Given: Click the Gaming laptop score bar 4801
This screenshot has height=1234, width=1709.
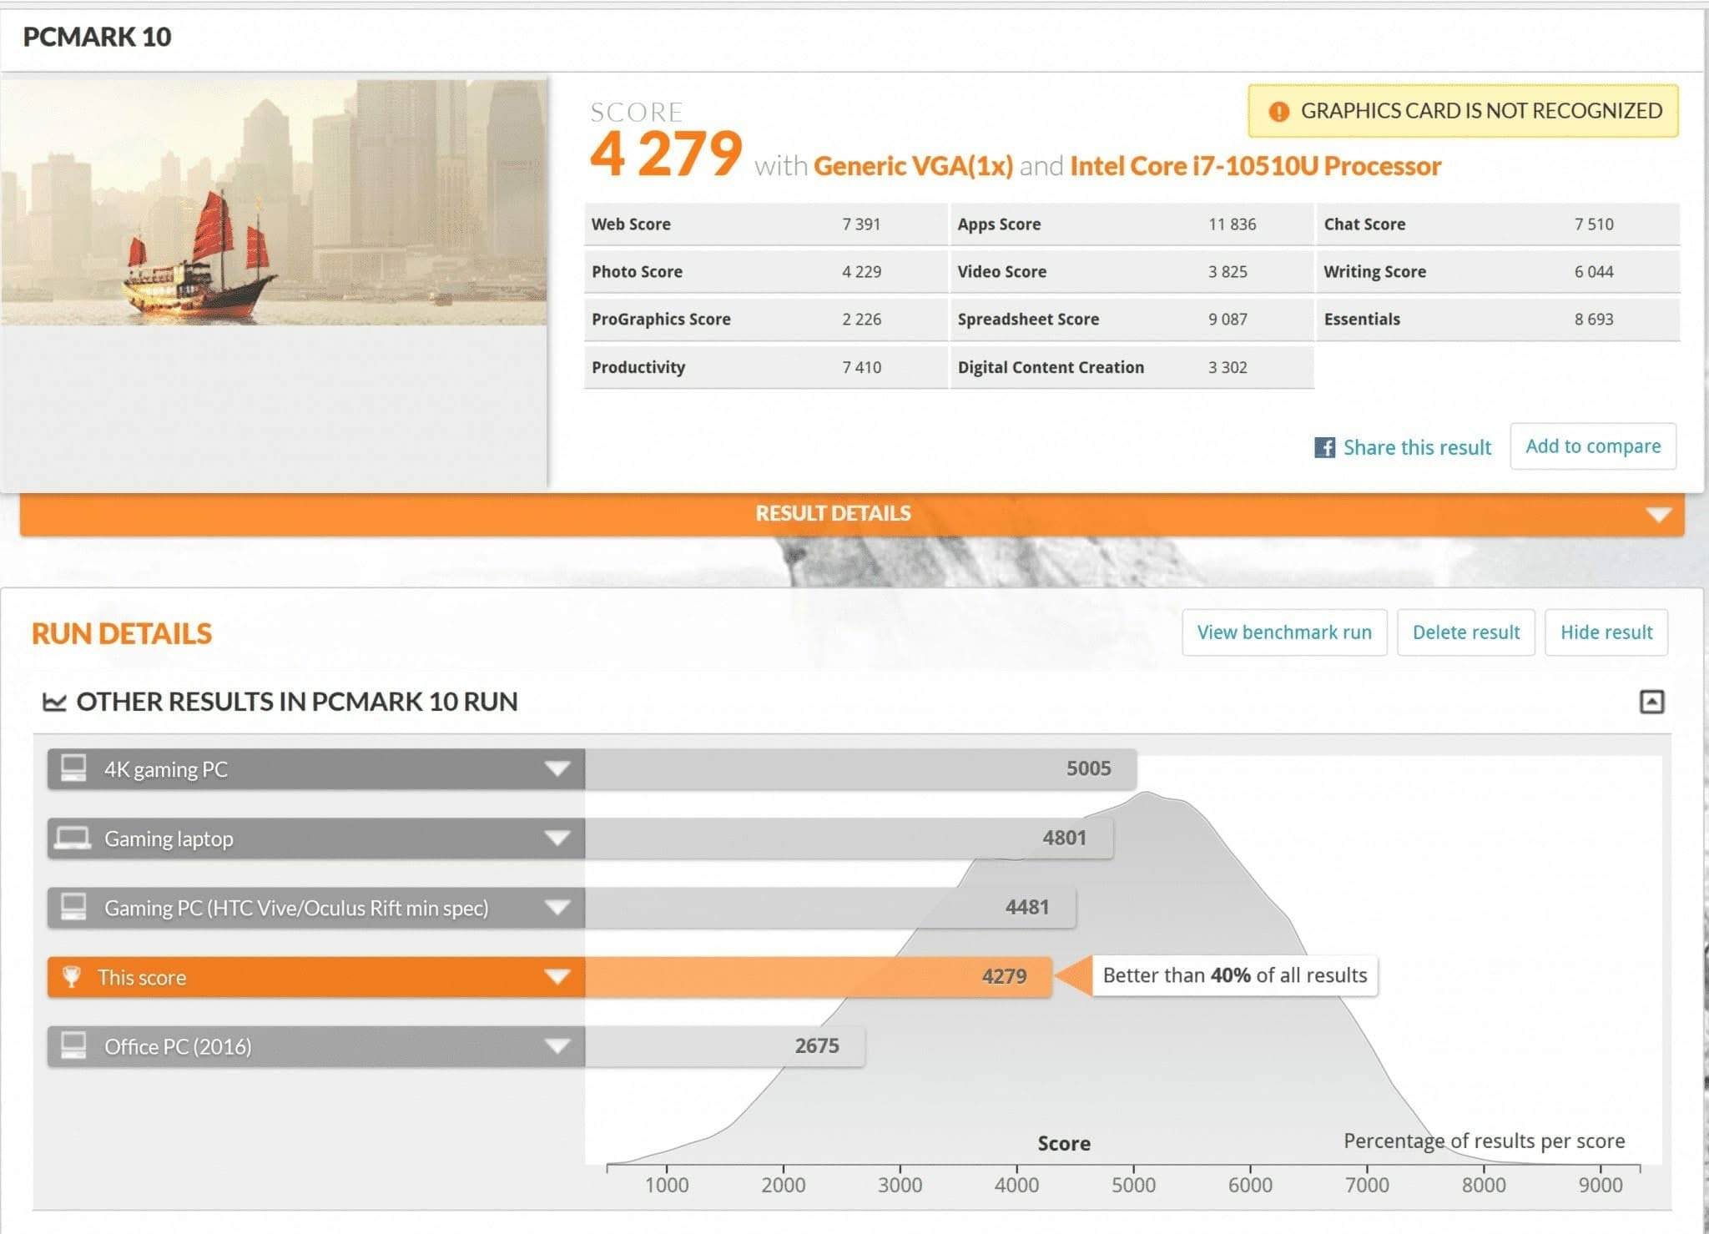Looking at the screenshot, I should (849, 838).
